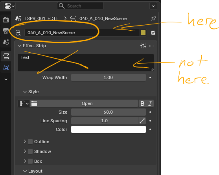219x175 pixels.
Task: Uncheck the strip mute checkbox
Action: 153,33
